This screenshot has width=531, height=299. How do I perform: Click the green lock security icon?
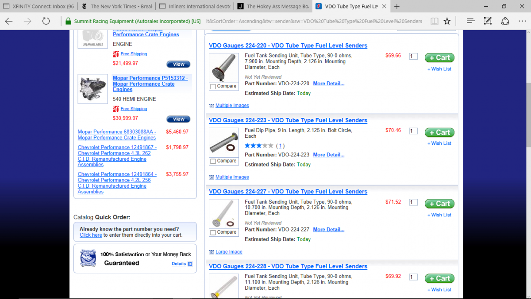coord(68,21)
